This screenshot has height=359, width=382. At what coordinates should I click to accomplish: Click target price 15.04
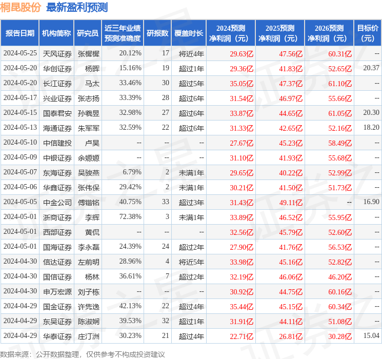(371, 336)
